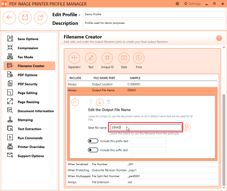
Task: Open Text Extraction section
Action: [29, 129]
